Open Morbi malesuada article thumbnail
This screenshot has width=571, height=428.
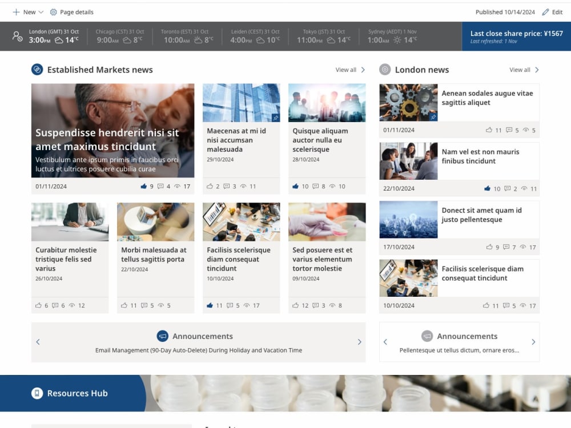click(155, 221)
